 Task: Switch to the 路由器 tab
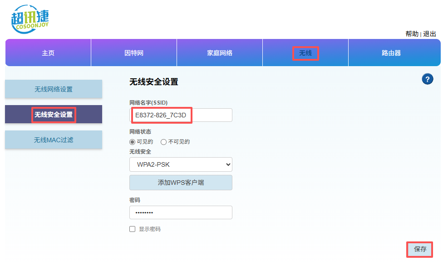click(x=394, y=53)
